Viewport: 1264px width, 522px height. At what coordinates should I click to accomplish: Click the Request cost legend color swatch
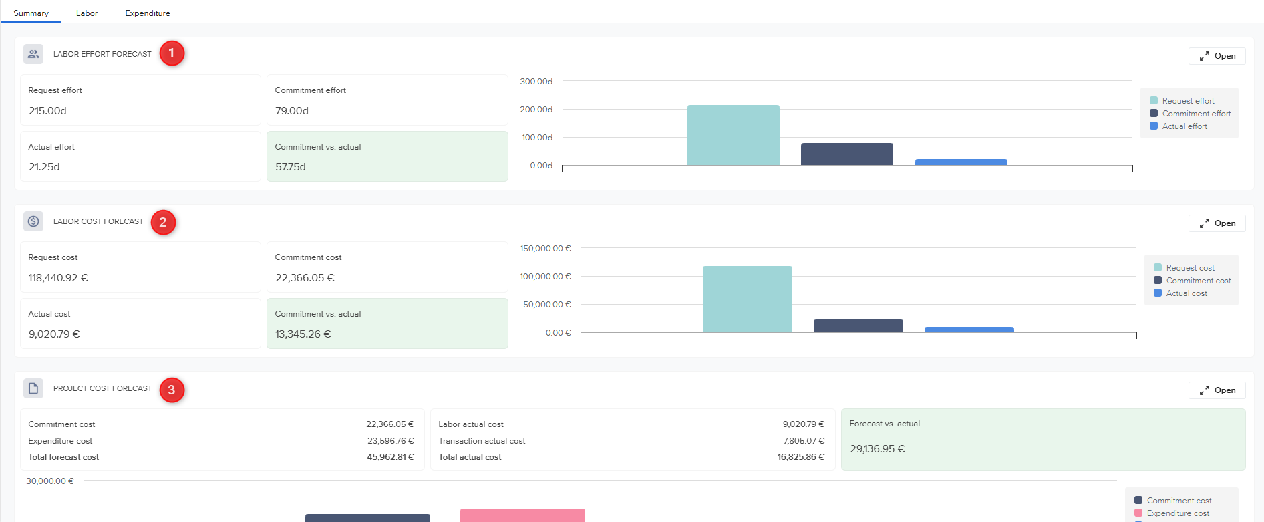[x=1158, y=268]
